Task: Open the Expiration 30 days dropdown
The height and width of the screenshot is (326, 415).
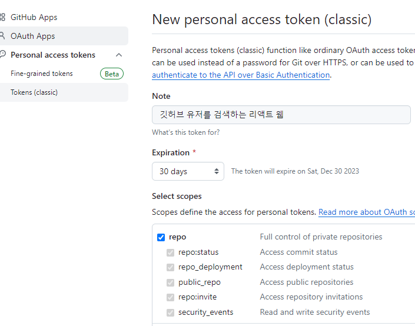Action: click(x=188, y=171)
